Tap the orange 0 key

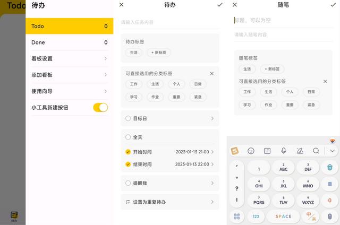[329, 201]
